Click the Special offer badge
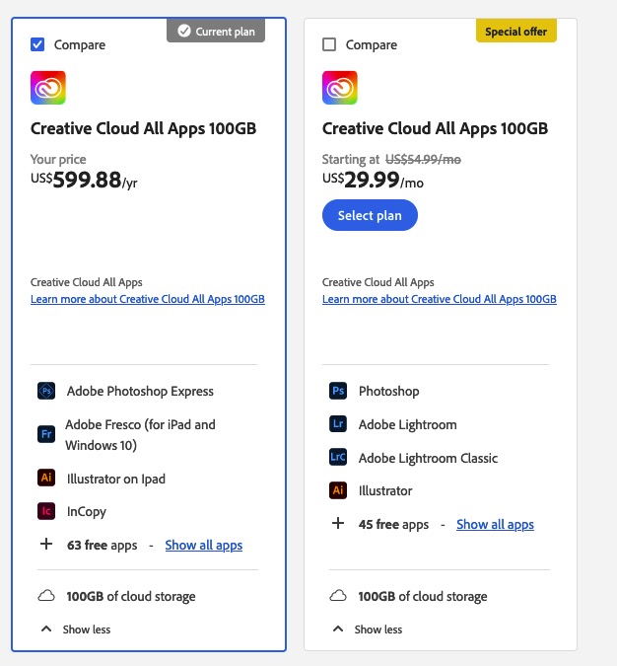The width and height of the screenshot is (617, 666). (516, 31)
